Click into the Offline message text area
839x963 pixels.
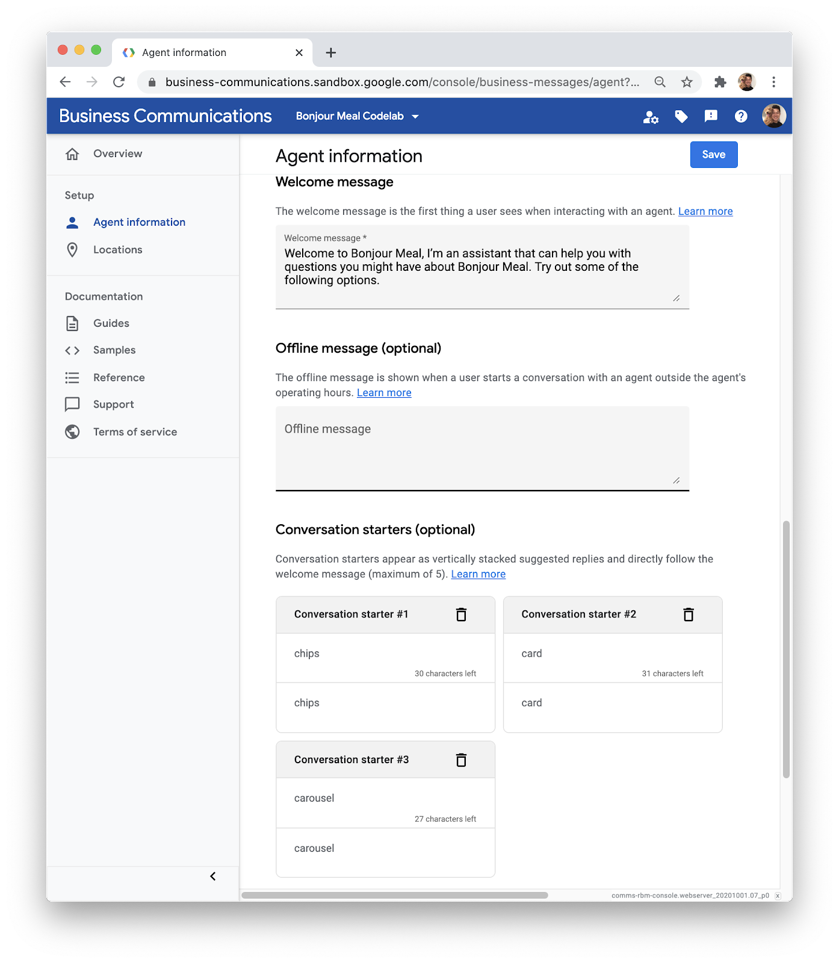(481, 448)
